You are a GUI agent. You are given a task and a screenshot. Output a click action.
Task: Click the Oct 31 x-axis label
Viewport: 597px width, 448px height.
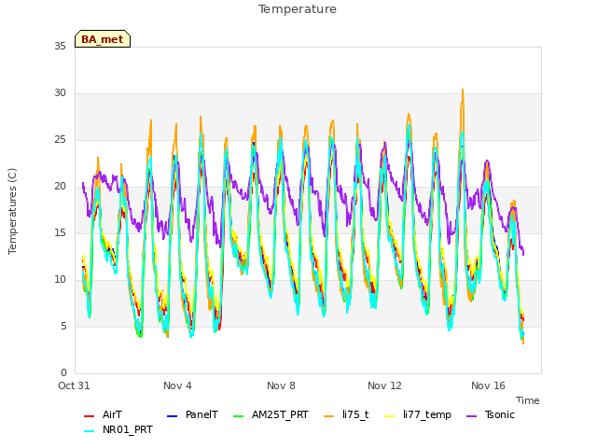(74, 385)
